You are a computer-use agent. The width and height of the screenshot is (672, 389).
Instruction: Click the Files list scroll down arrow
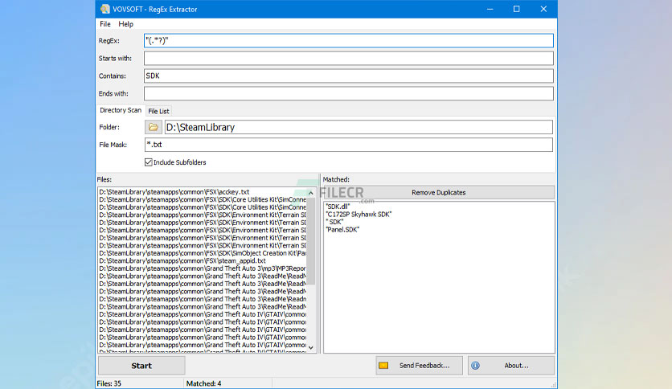click(311, 347)
